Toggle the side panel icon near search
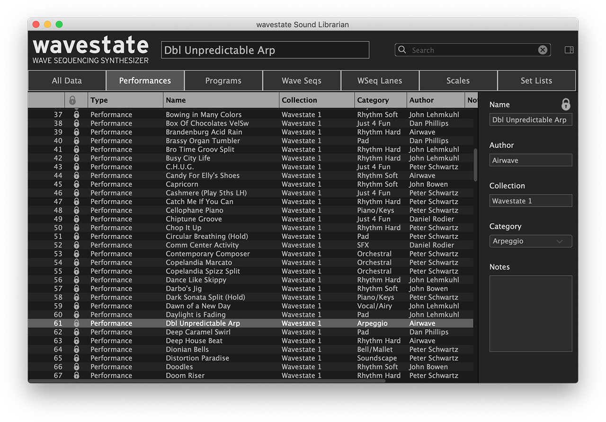The width and height of the screenshot is (606, 422). tap(569, 50)
